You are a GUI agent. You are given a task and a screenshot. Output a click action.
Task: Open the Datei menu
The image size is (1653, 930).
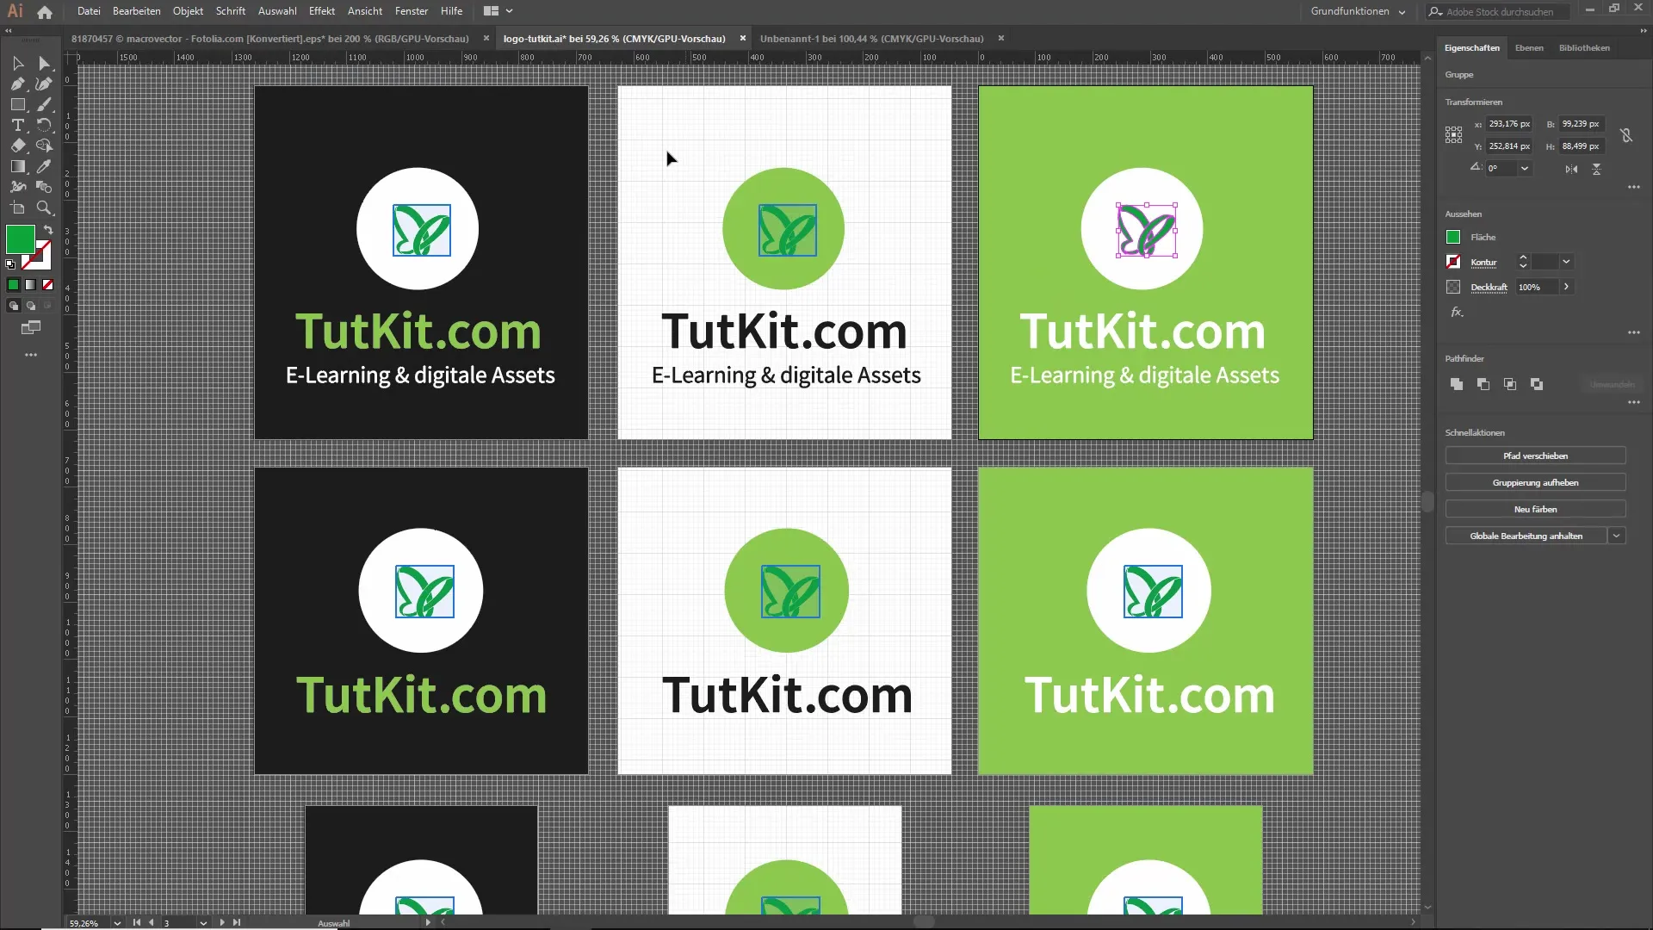[x=89, y=11]
